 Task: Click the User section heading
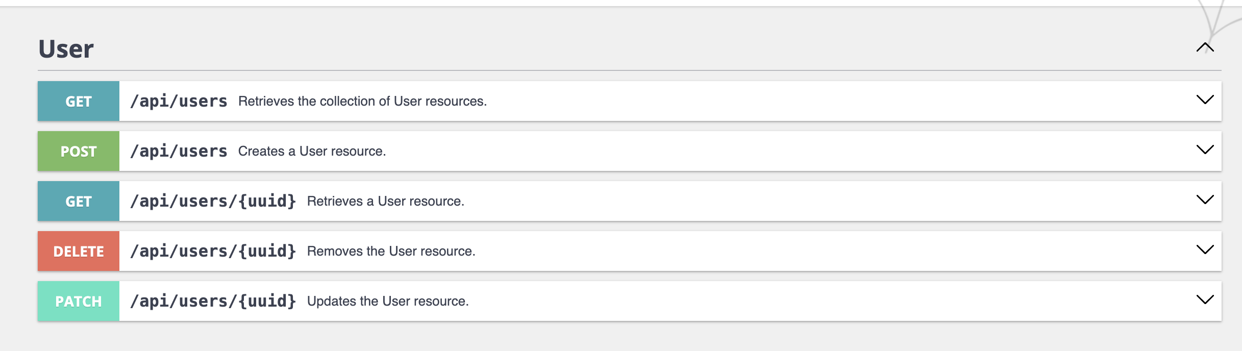click(x=66, y=49)
